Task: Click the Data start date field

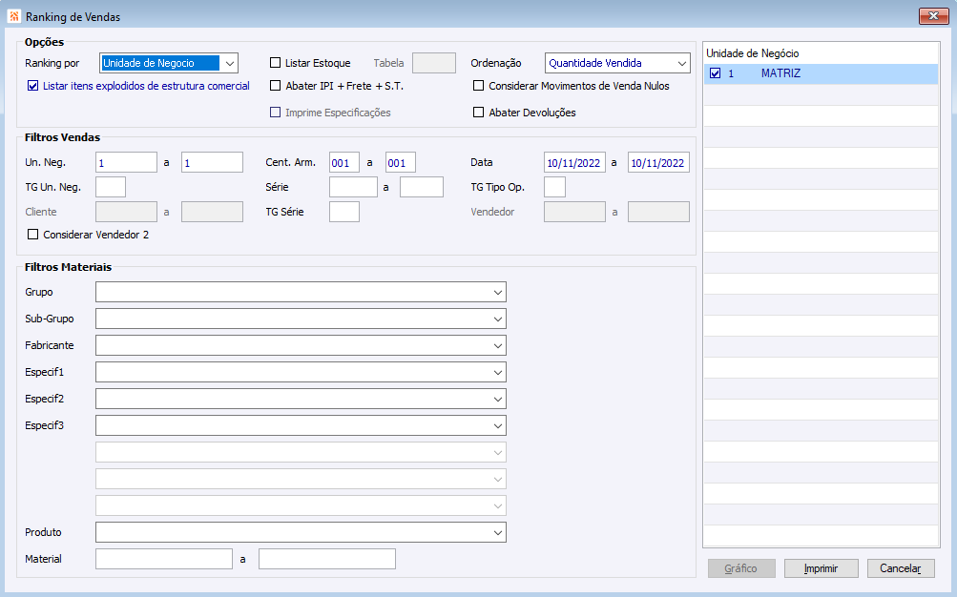Action: coord(574,162)
